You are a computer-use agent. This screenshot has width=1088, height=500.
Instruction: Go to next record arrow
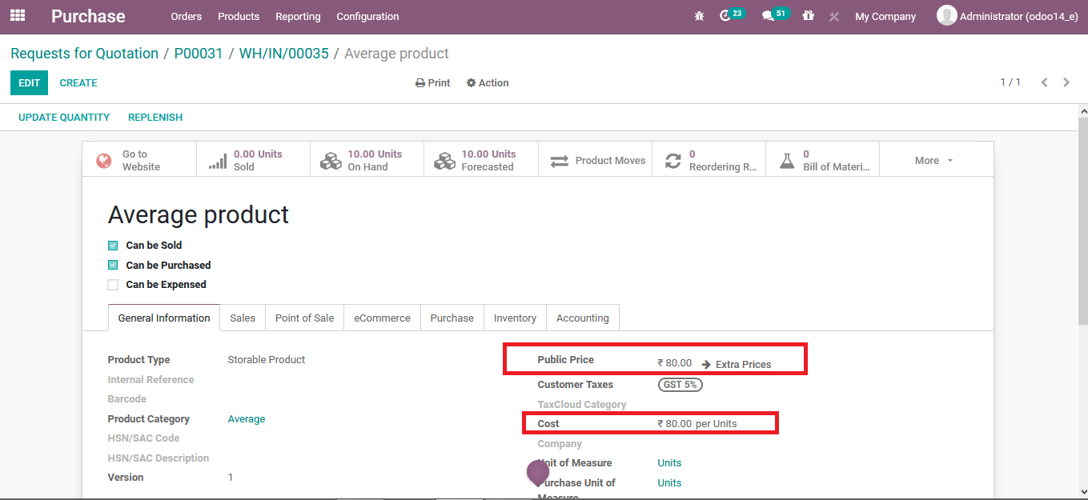click(x=1066, y=82)
